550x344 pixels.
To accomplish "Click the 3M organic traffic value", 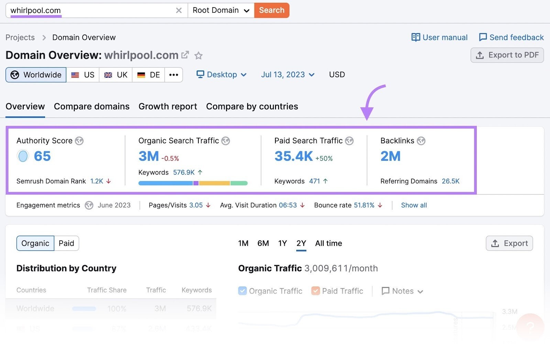I will [148, 156].
